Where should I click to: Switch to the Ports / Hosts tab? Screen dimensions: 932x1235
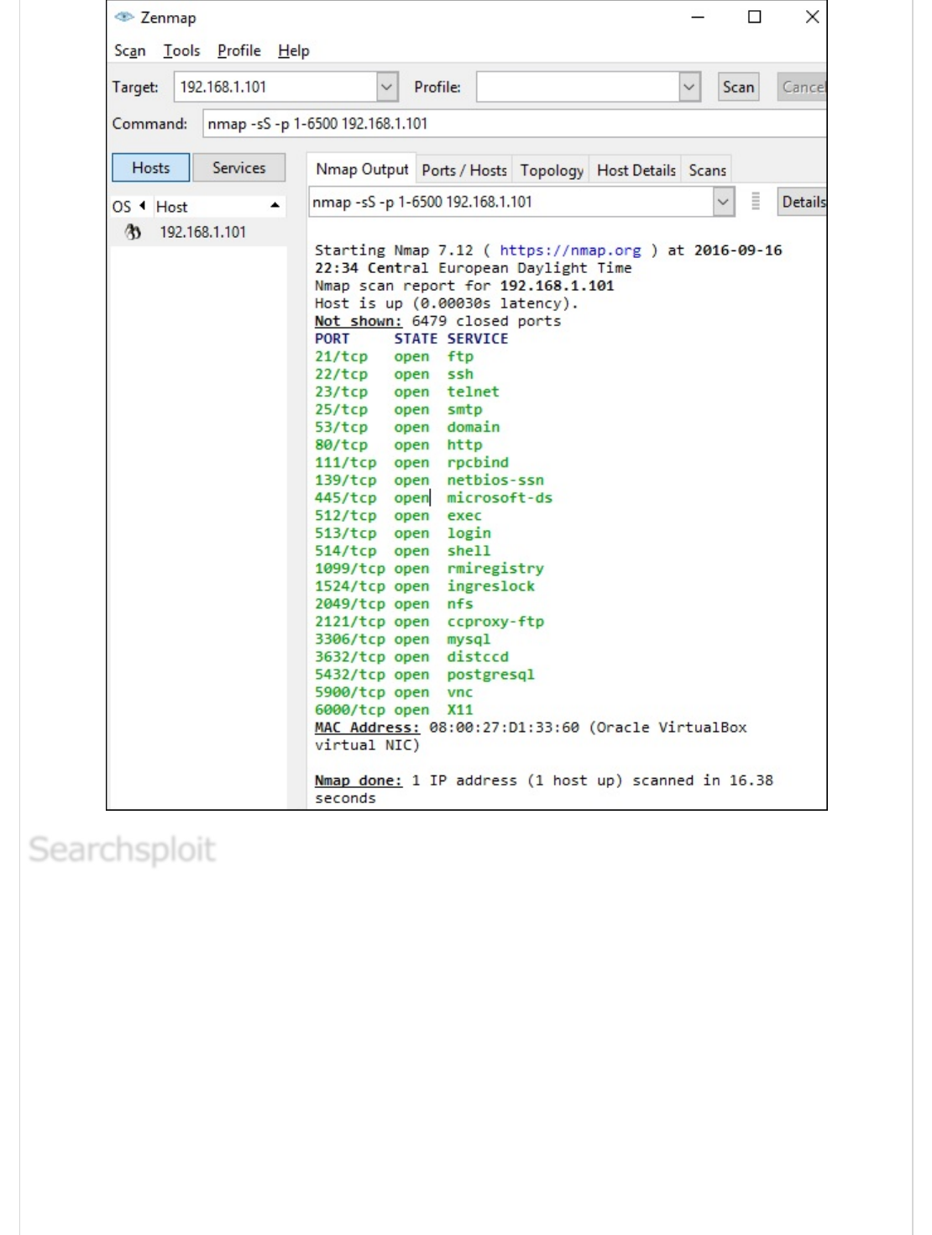[464, 170]
